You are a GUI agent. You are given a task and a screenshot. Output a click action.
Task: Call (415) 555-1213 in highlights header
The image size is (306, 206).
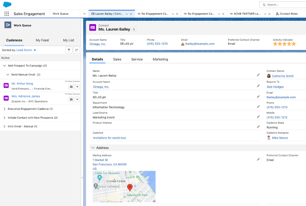coord(157,44)
